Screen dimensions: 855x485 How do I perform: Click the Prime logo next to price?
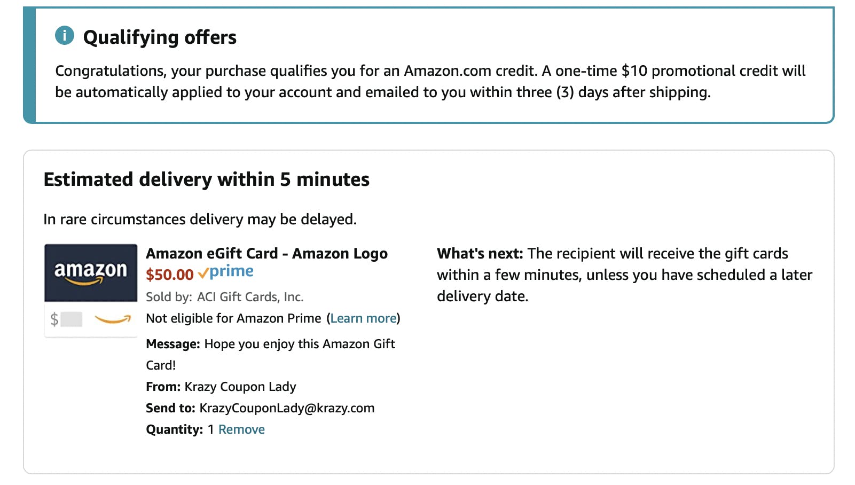[x=231, y=271]
